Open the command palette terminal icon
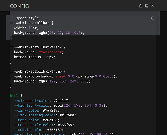The height and width of the screenshot is (135, 167). [153, 6]
